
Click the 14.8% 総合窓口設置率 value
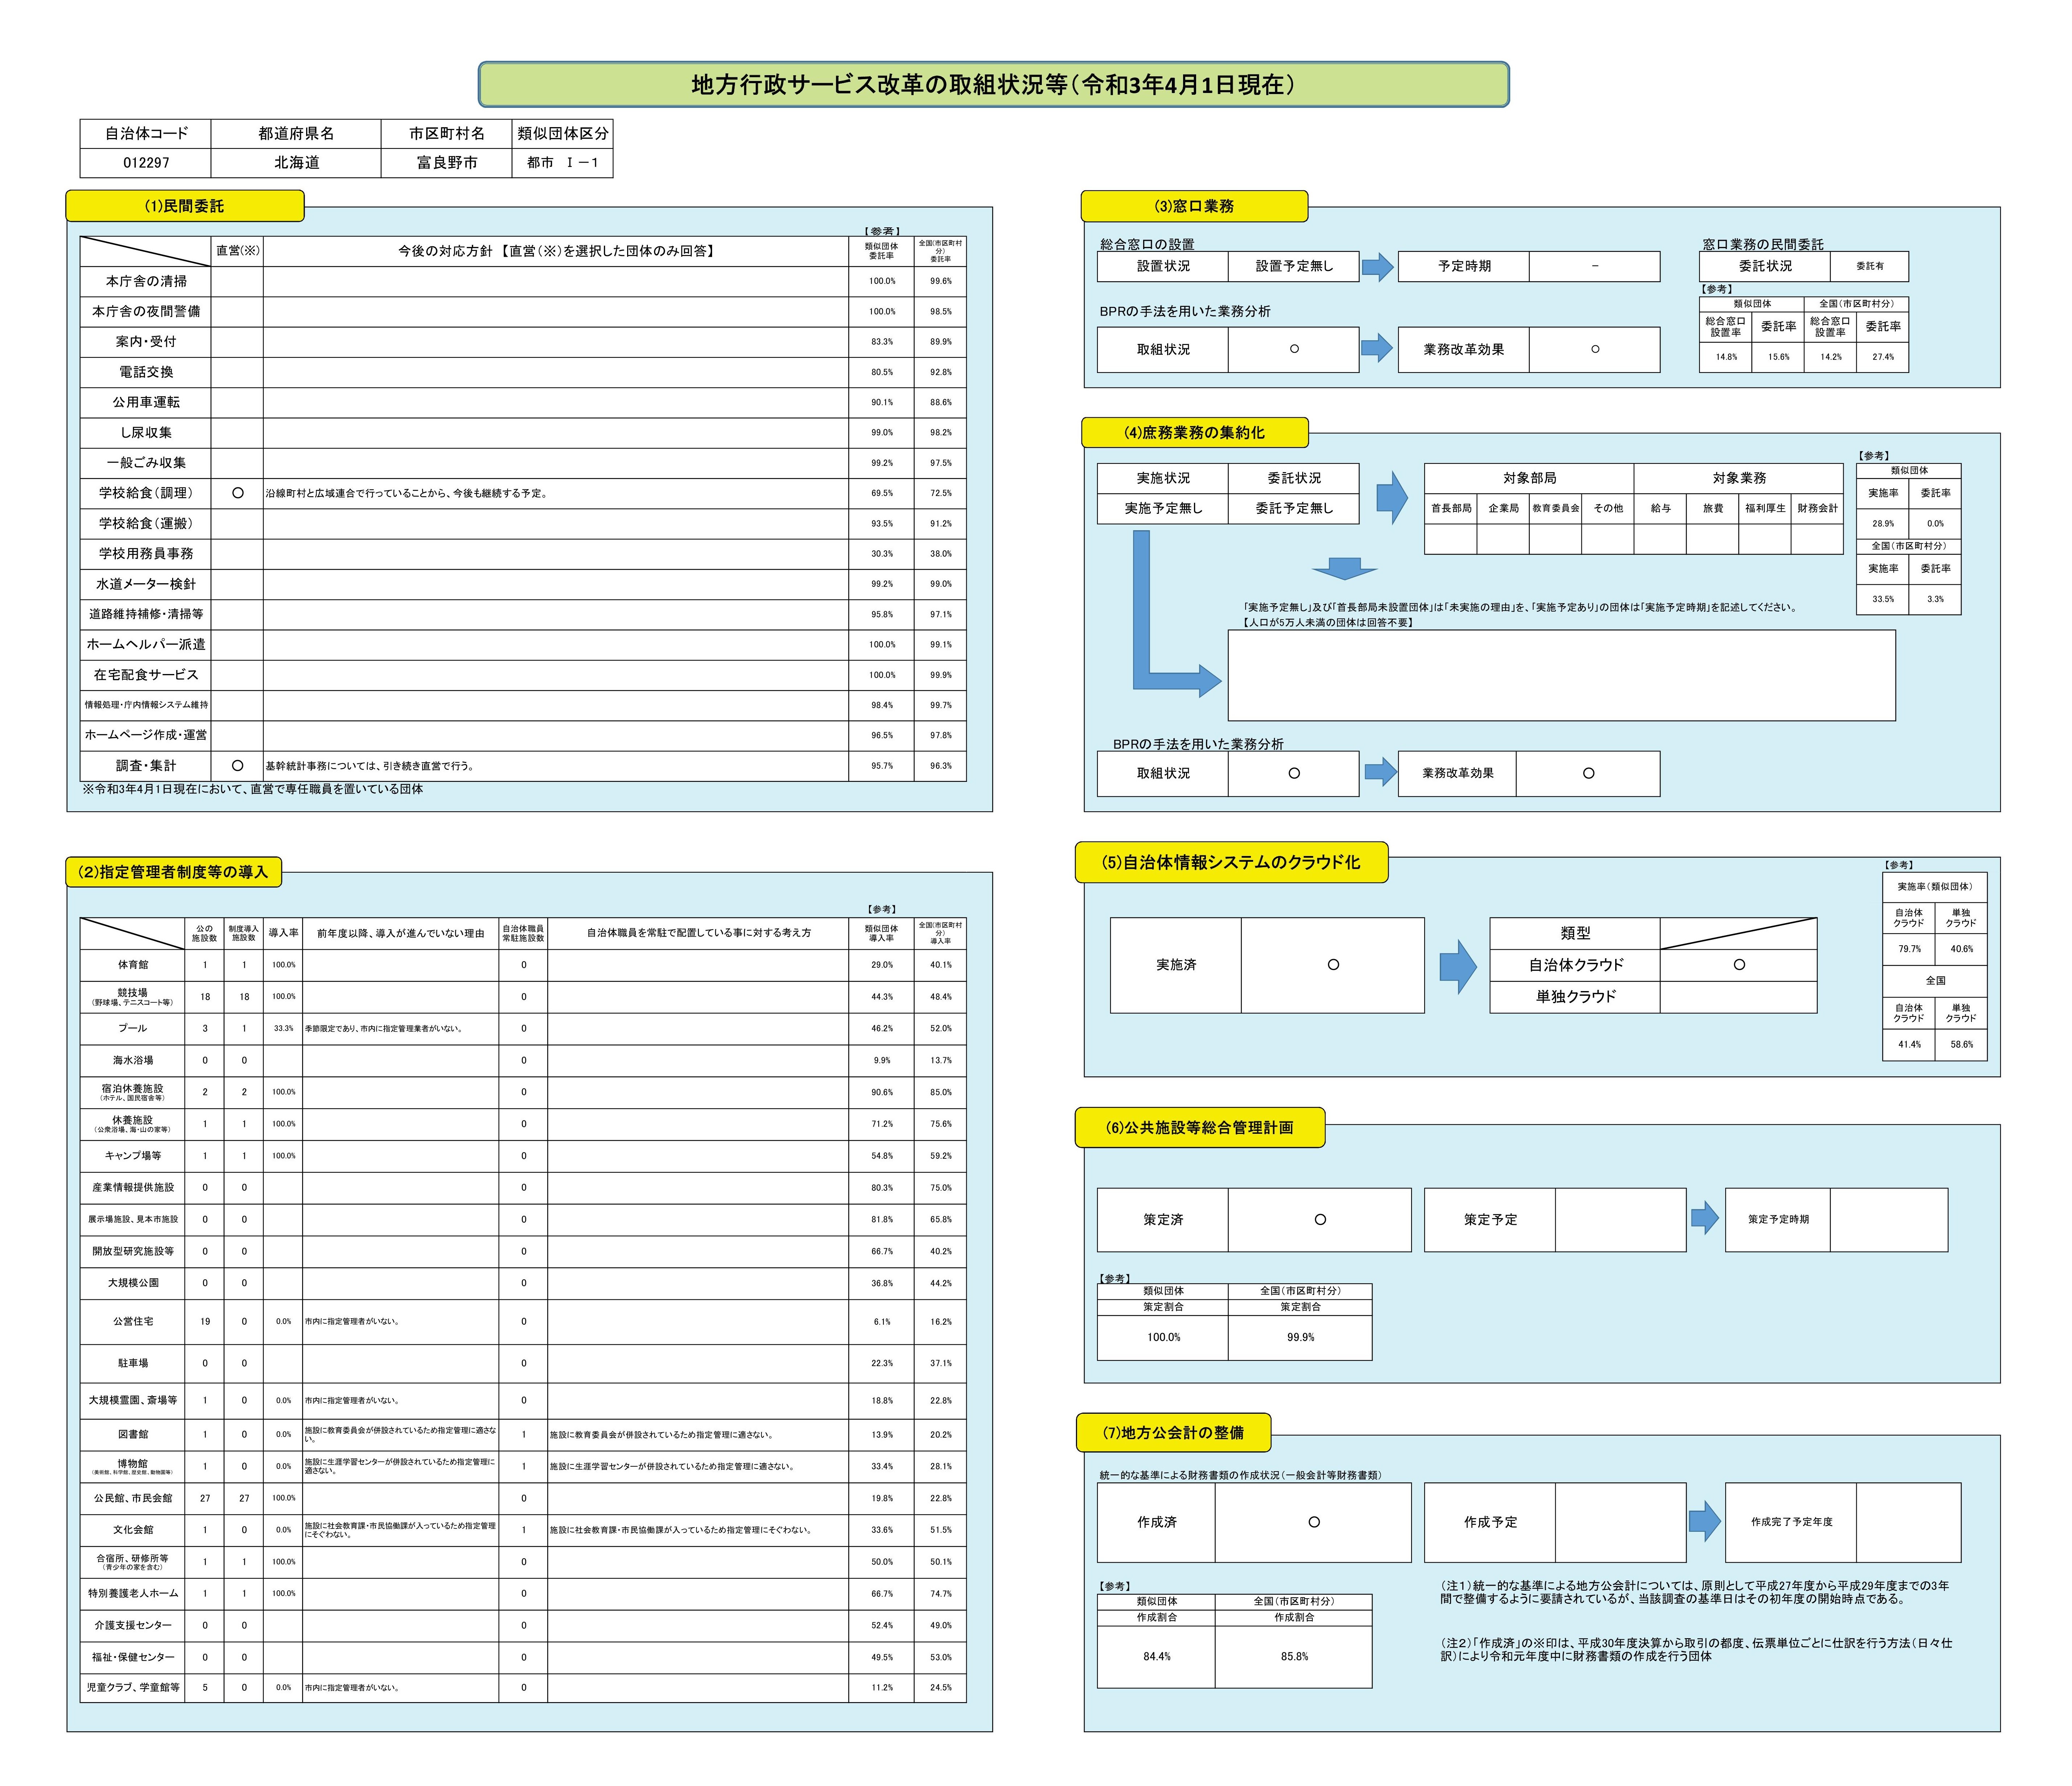tap(1726, 357)
